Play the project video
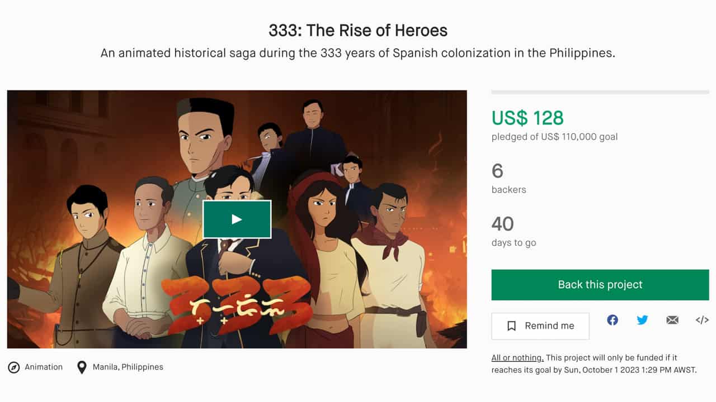716x402 pixels. 237,219
